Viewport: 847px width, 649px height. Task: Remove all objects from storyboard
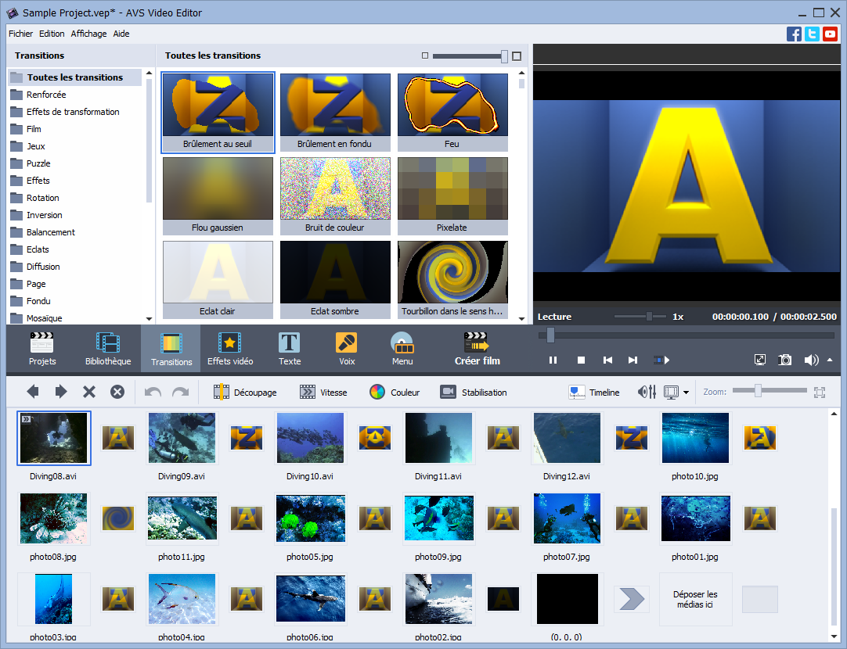point(117,392)
